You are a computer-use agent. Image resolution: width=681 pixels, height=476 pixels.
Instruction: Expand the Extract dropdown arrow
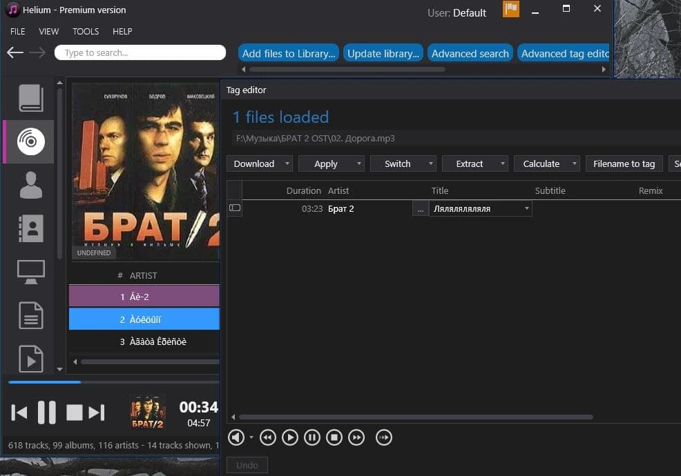(x=503, y=163)
